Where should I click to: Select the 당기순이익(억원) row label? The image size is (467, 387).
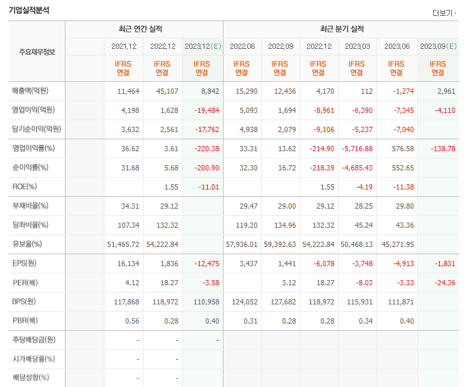click(36, 129)
